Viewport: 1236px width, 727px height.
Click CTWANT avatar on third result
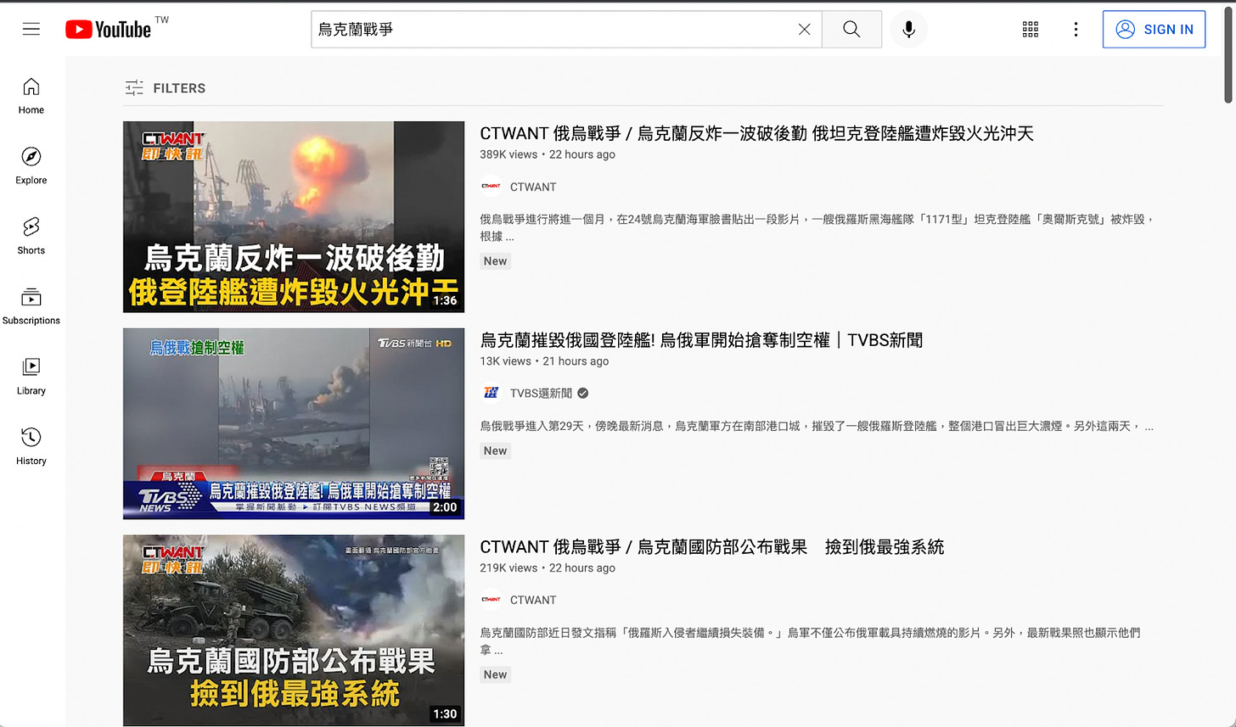point(491,600)
